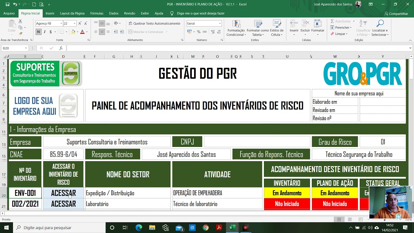The width and height of the screenshot is (414, 233).
Task: Click the New document icon in the quick access toolbar
Action: [x=34, y=4]
